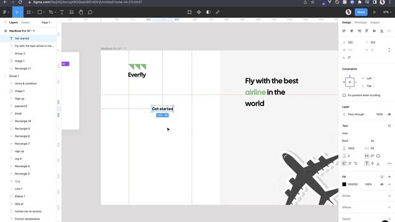This screenshot has width=395, height=222.
Task: Switch to the Layers tab
Action: (x=14, y=22)
